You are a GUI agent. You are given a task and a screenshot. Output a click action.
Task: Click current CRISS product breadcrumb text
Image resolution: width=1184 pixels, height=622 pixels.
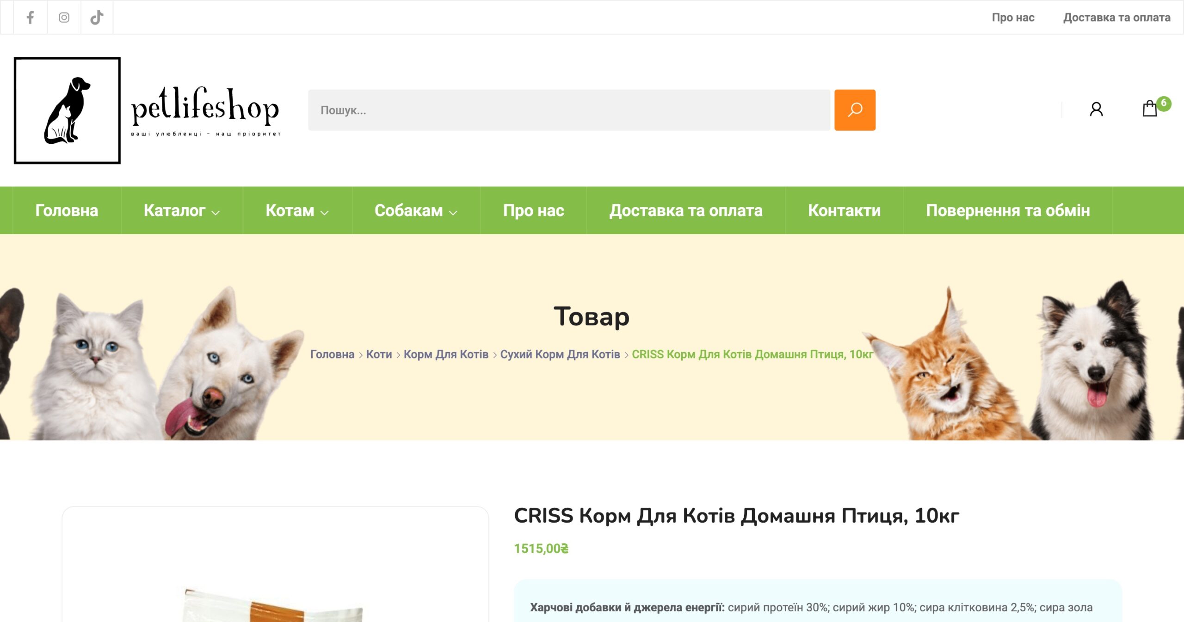(752, 354)
